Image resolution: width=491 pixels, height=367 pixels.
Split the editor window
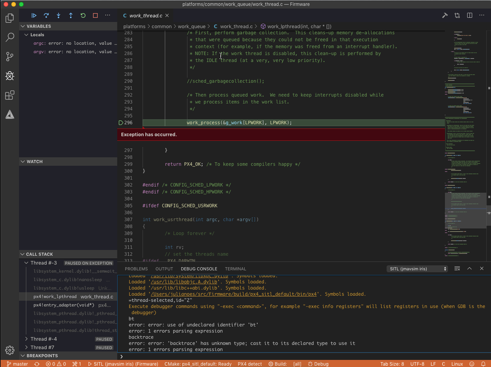pos(469,15)
